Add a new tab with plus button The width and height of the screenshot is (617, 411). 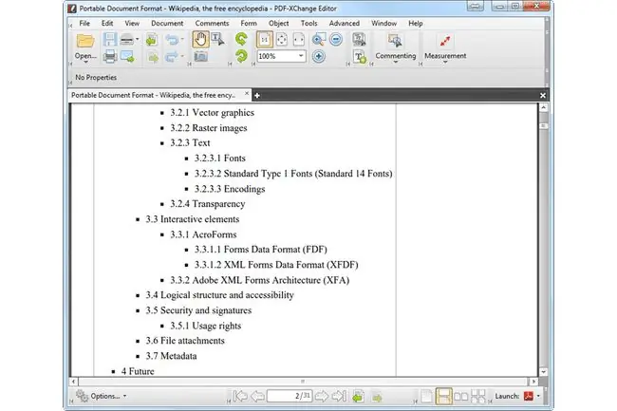(257, 96)
